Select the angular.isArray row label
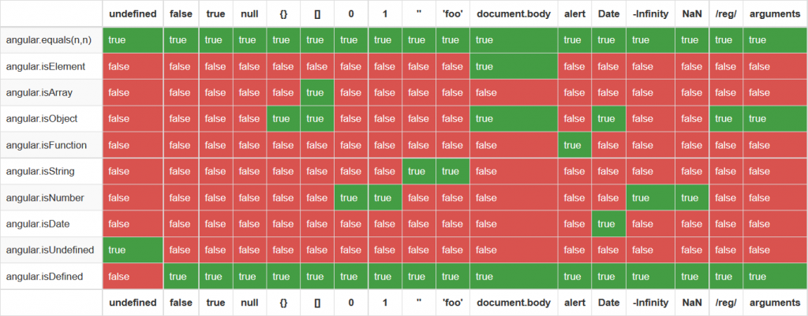Image resolution: width=808 pixels, height=316 pixels. pos(51,92)
